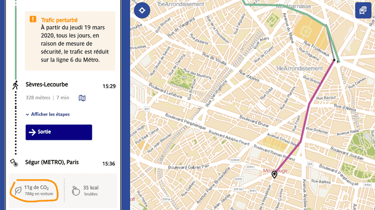Click the Trafic perturbé alert title
Image resolution: width=375 pixels, height=210 pixels.
(59, 20)
